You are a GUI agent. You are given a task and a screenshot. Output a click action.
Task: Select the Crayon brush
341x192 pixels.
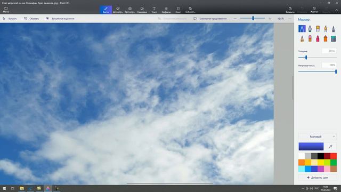click(318, 39)
